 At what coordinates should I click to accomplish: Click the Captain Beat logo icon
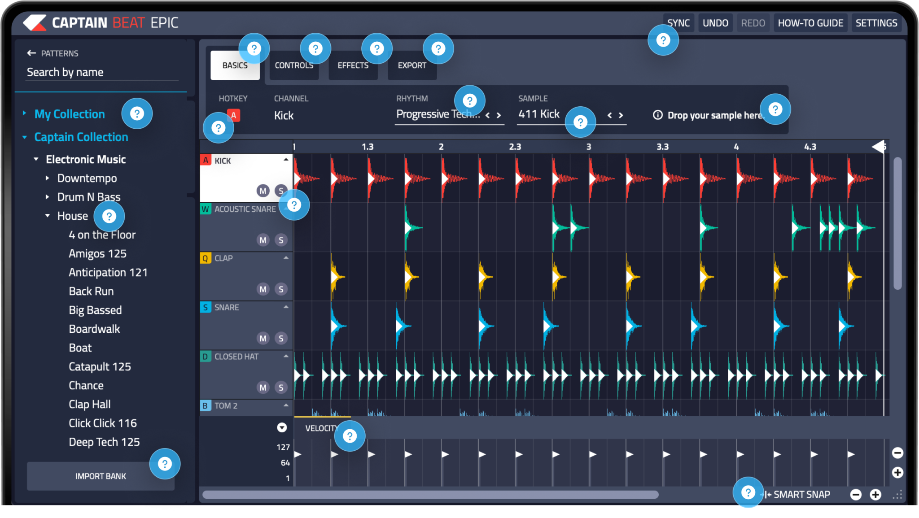[x=35, y=22]
